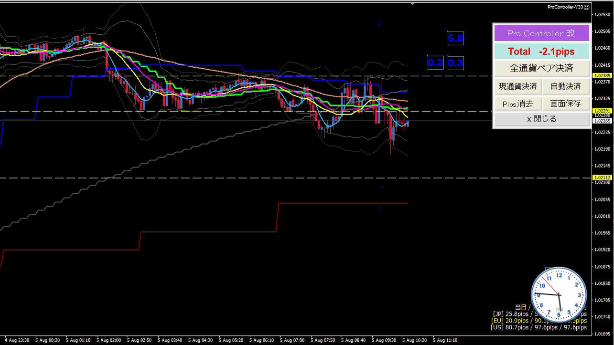Click the 5 Aug 02:00 time label
Image resolution: width=614 pixels, height=345 pixels.
pos(108,341)
